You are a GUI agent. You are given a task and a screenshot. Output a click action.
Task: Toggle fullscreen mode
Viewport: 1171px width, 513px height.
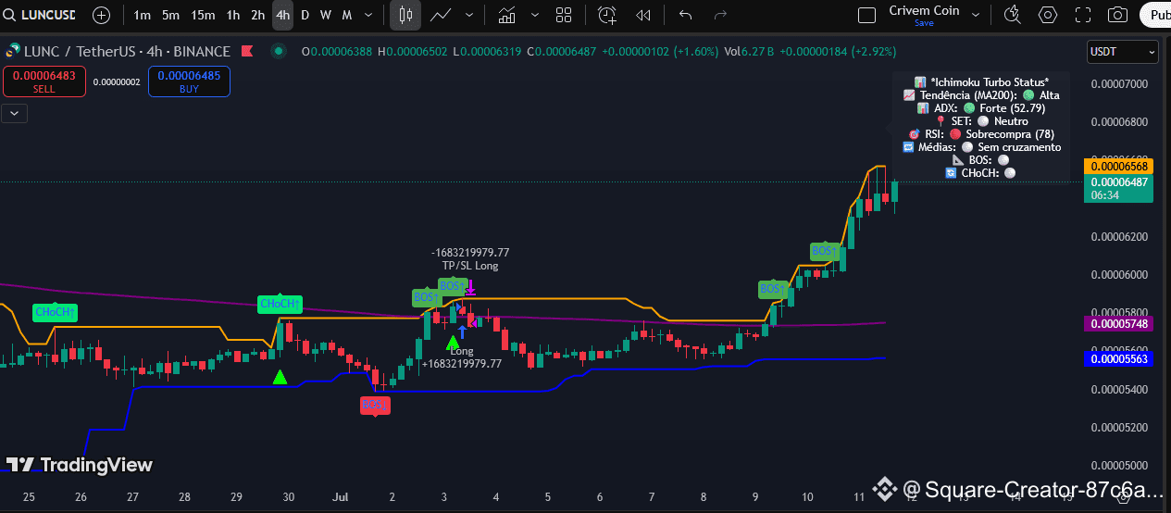(x=1083, y=15)
